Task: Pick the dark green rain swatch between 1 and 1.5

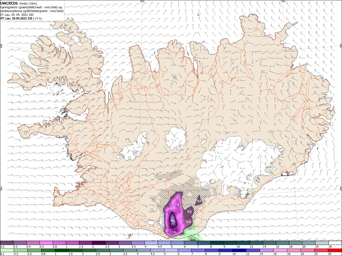Action: coord(62,250)
